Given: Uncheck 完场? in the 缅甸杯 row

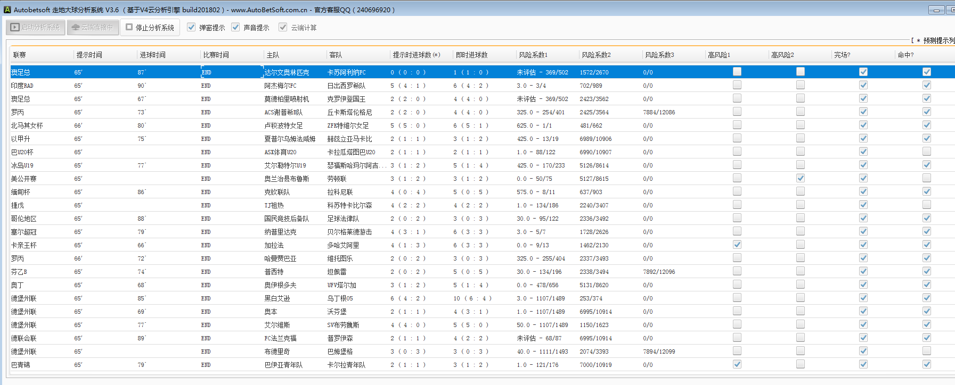Looking at the screenshot, I should coord(863,191).
